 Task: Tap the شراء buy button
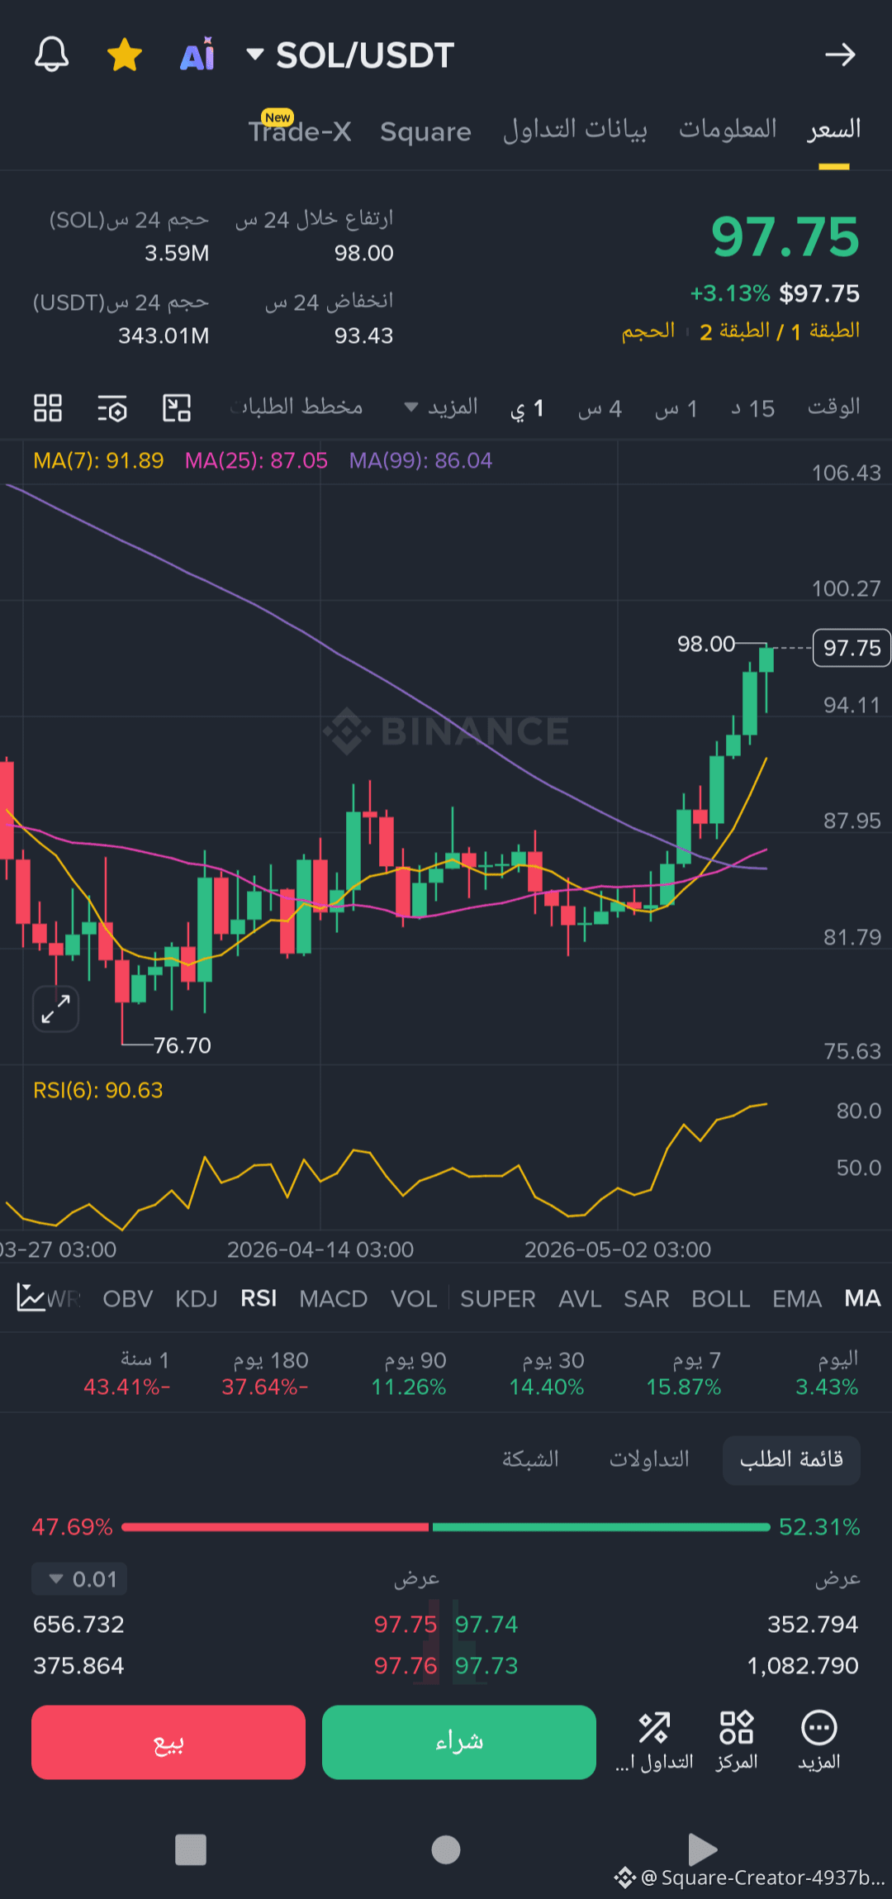(x=459, y=1742)
